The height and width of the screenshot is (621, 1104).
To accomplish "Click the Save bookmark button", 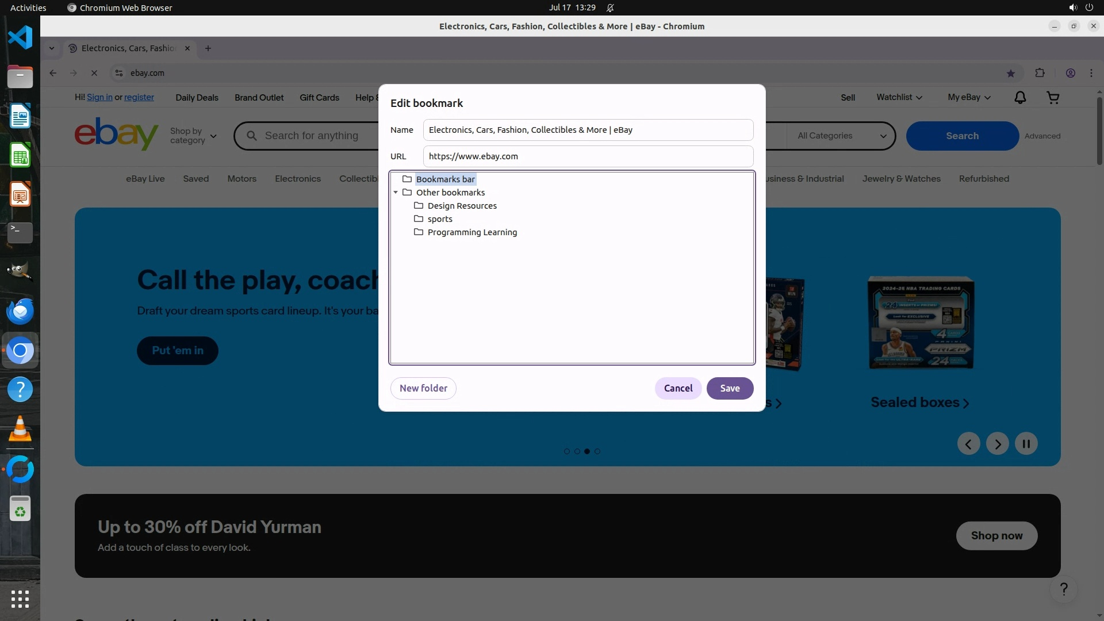I will coord(729,388).
